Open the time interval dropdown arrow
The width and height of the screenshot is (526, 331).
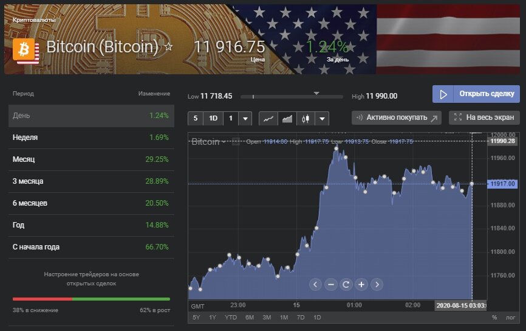(245, 118)
